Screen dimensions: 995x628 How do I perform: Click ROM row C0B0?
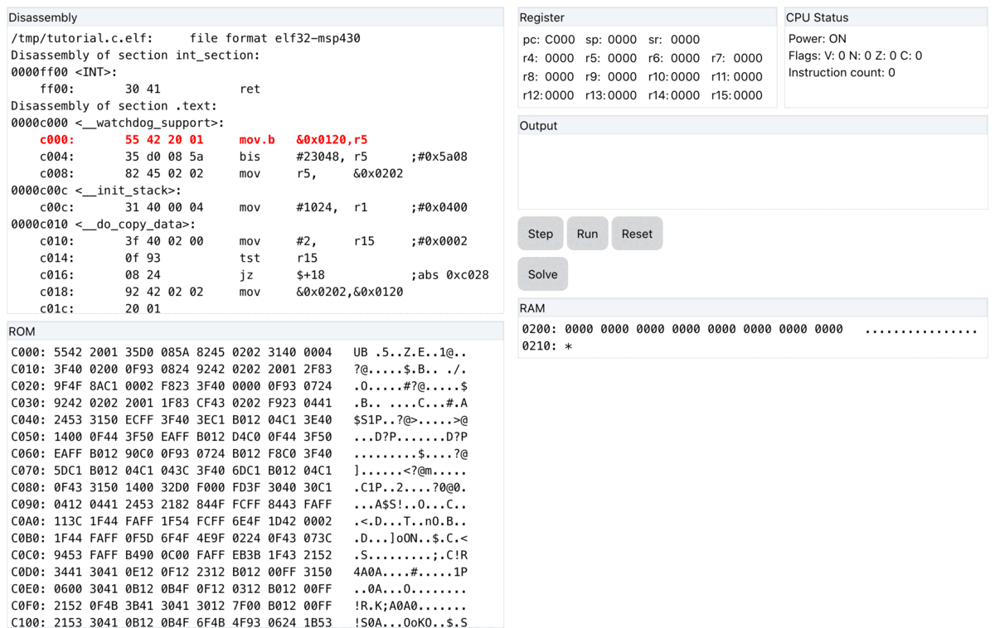tap(240, 539)
